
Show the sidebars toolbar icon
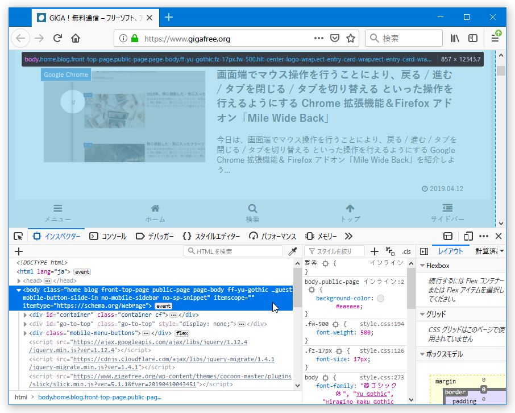473,38
